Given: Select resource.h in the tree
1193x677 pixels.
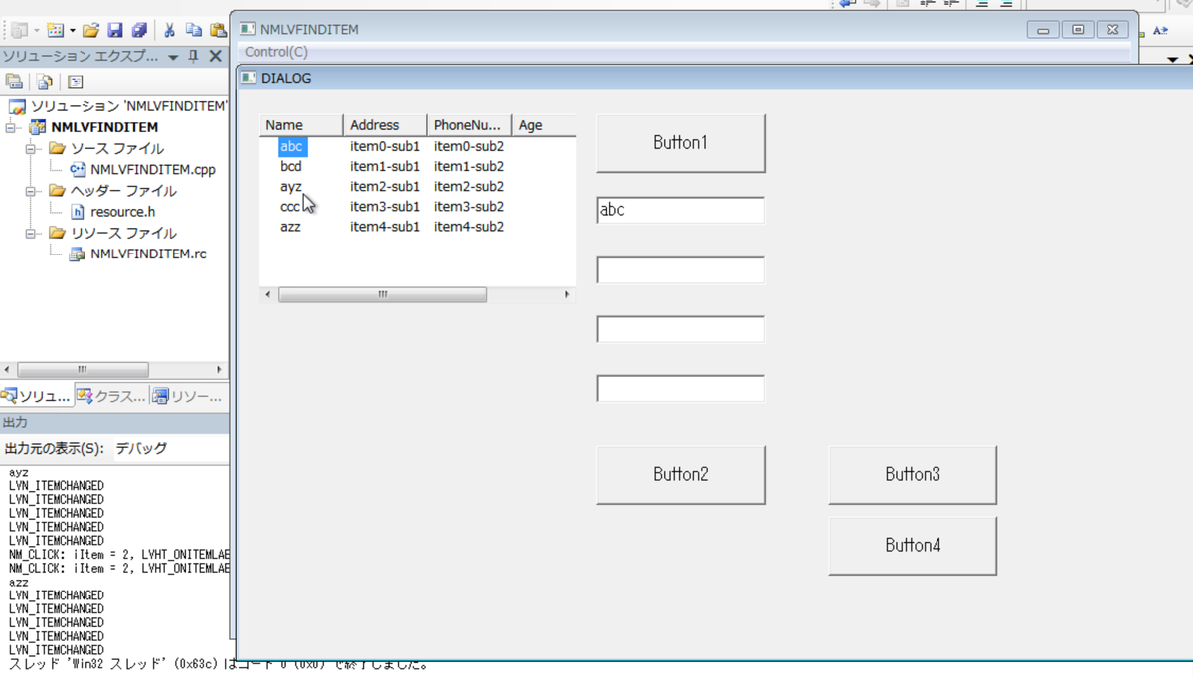Looking at the screenshot, I should (122, 212).
